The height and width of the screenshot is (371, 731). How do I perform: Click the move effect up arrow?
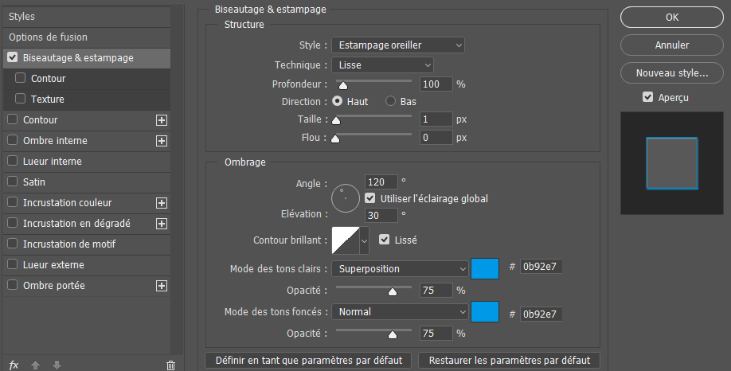[x=35, y=365]
